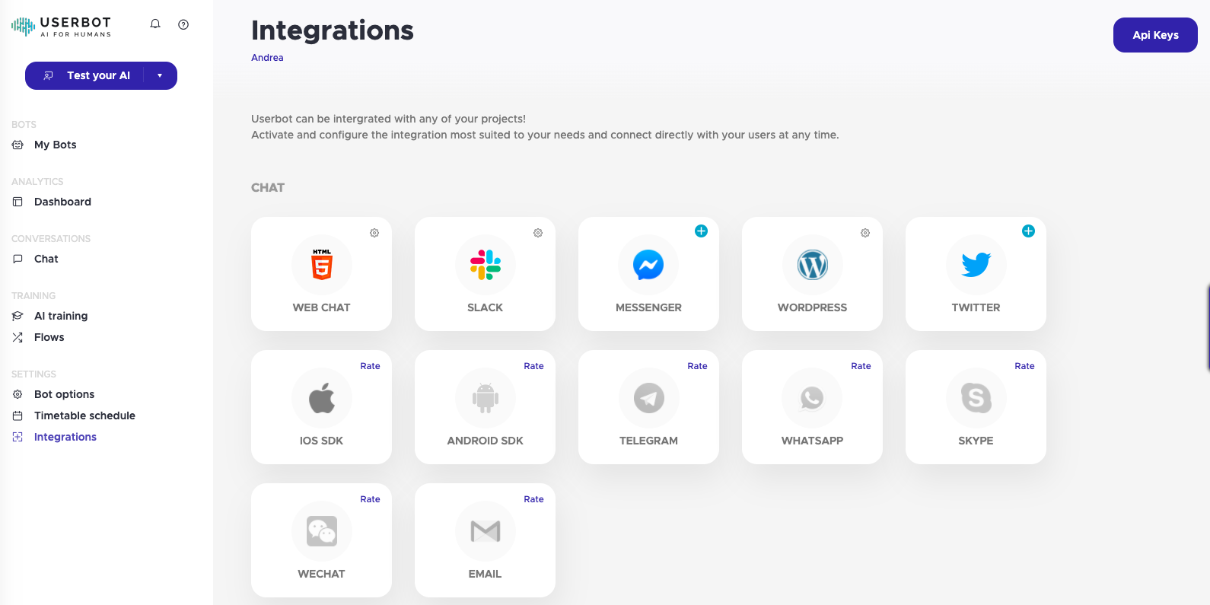Click the WHATSAPP card label

[813, 441]
